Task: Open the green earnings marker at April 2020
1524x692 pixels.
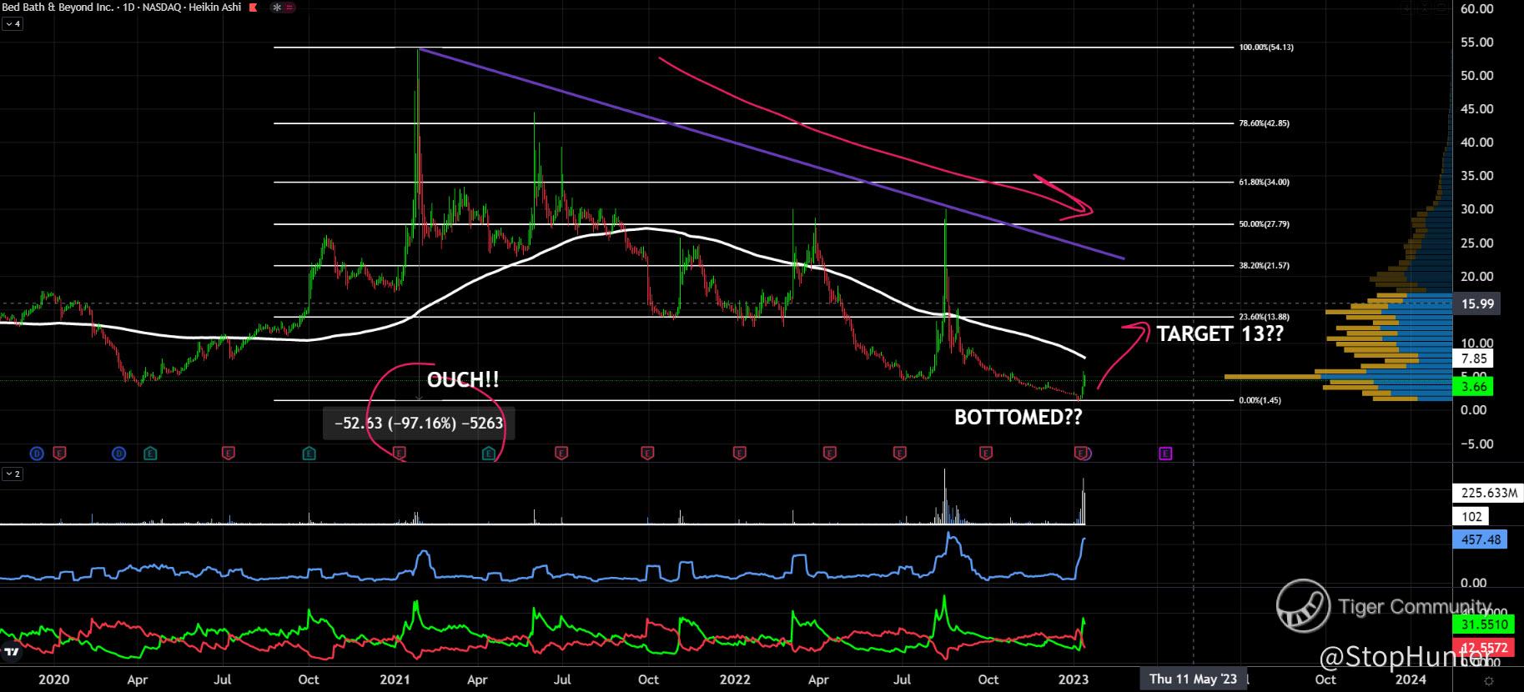Action: 149,454
